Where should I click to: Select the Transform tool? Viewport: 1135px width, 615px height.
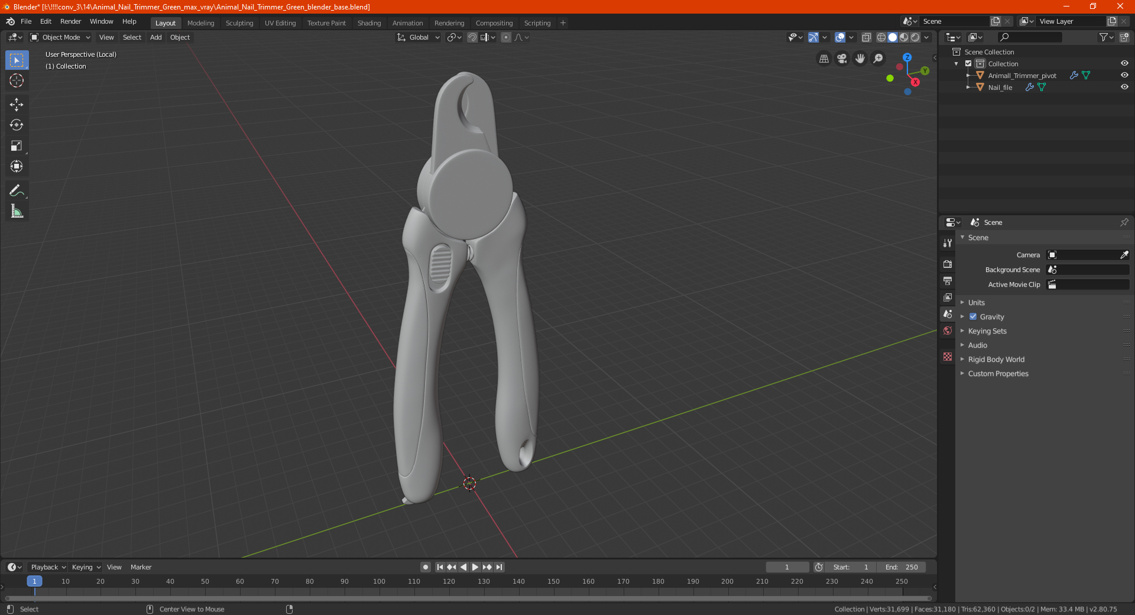[x=17, y=166]
